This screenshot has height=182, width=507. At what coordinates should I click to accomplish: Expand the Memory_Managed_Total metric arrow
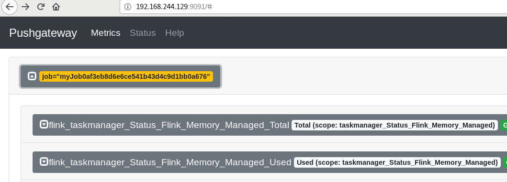(x=44, y=124)
